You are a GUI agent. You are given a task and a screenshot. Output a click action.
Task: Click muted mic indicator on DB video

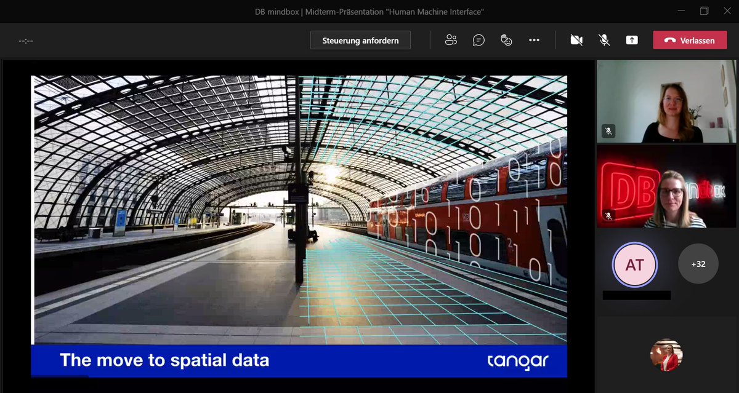pos(608,216)
